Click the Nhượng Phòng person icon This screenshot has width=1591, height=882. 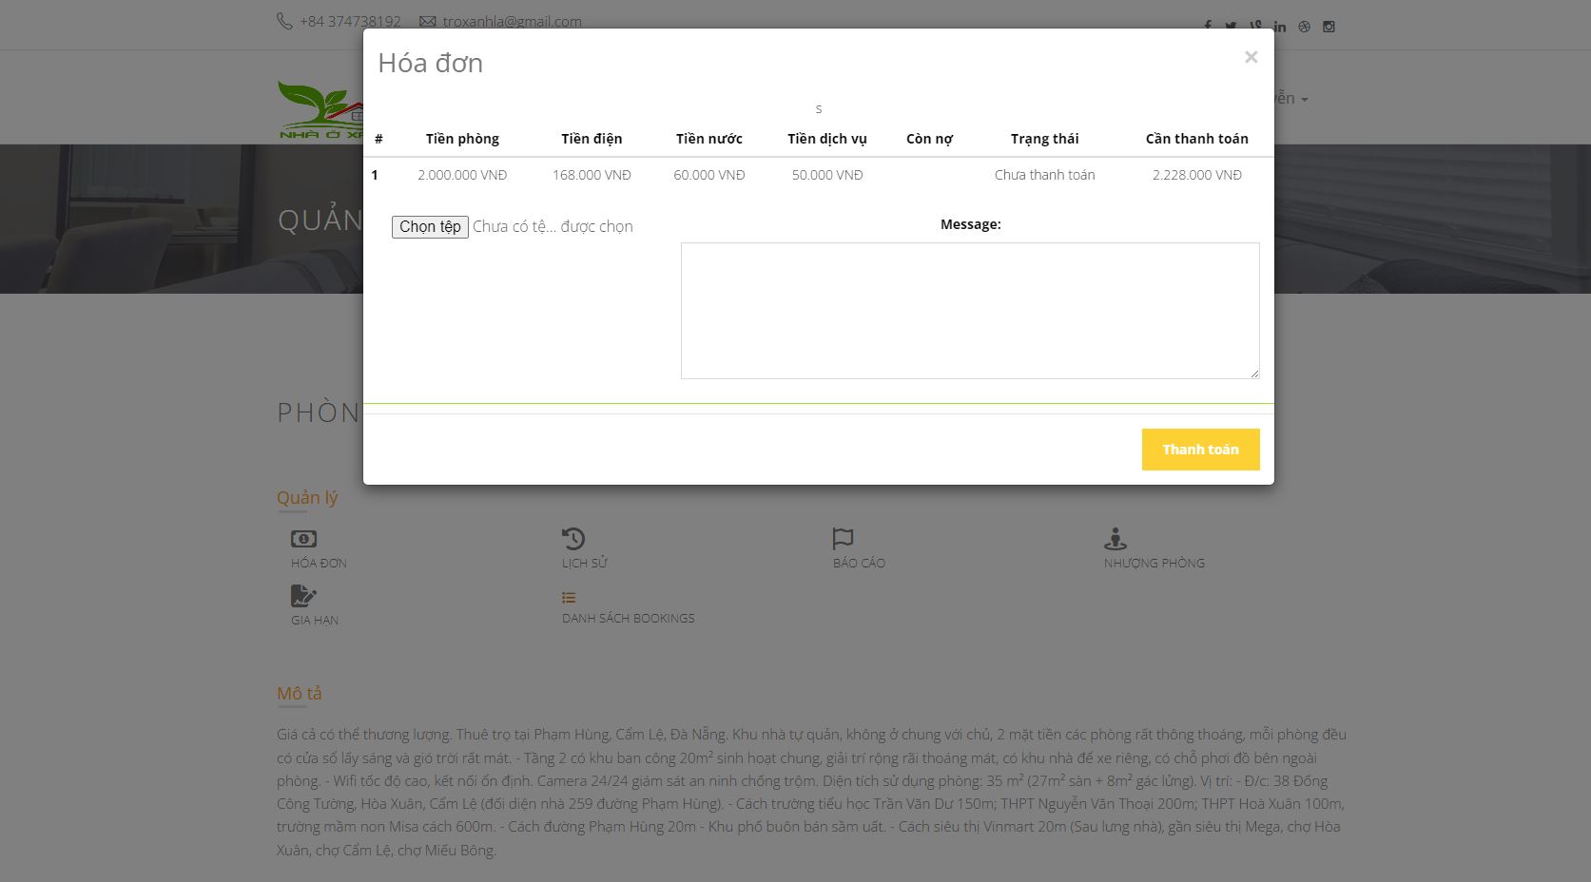pyautogui.click(x=1115, y=538)
